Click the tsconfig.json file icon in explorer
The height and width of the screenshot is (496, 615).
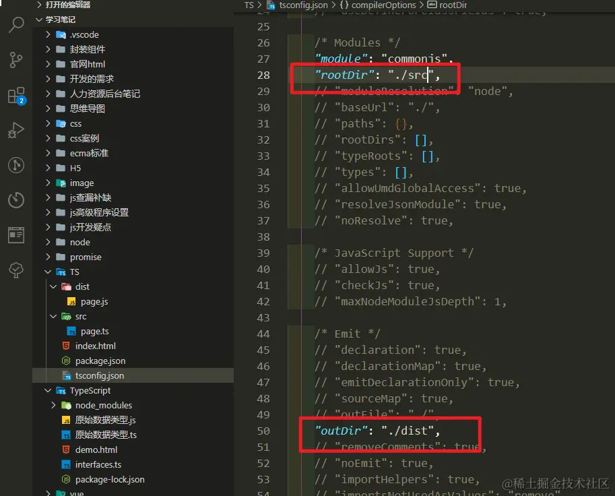(x=66, y=376)
